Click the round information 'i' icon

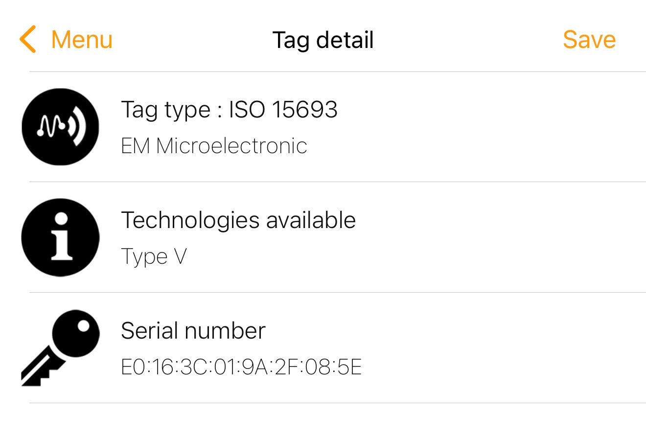[x=61, y=237]
